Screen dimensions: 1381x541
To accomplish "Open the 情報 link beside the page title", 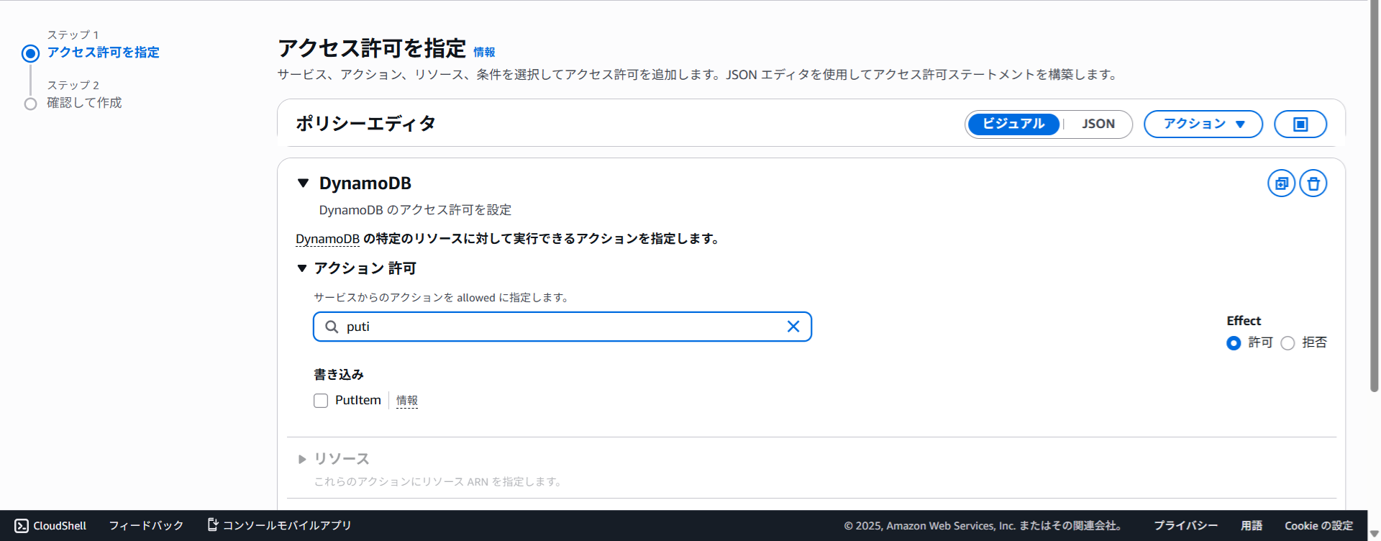I will [484, 52].
